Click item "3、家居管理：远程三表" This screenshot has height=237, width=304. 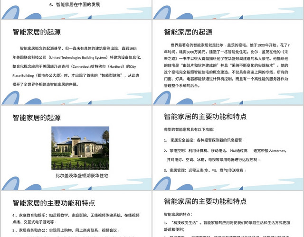click(205, 170)
